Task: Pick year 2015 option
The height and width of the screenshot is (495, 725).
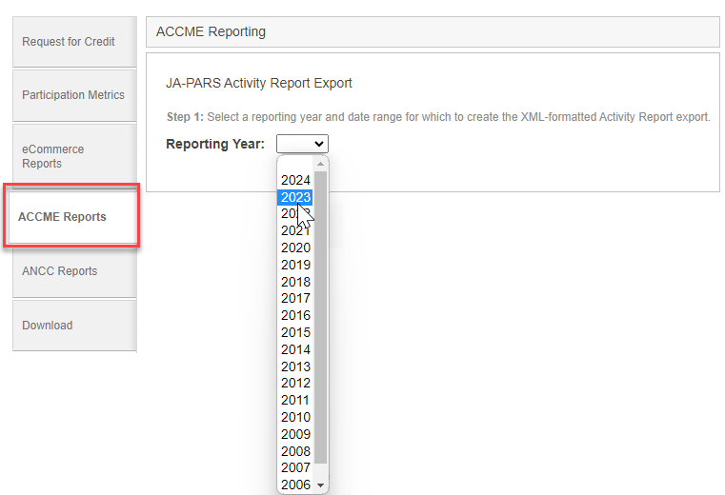Action: pyautogui.click(x=296, y=333)
